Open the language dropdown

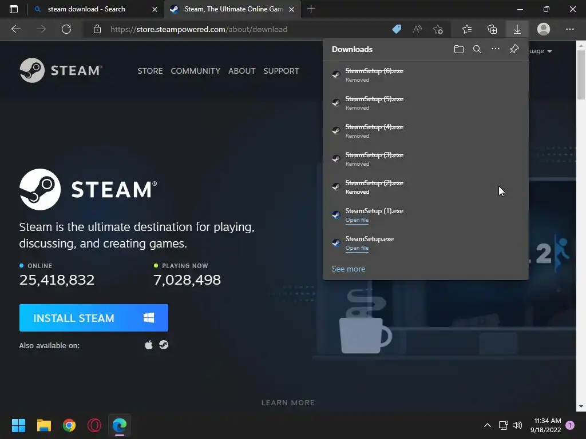point(540,51)
